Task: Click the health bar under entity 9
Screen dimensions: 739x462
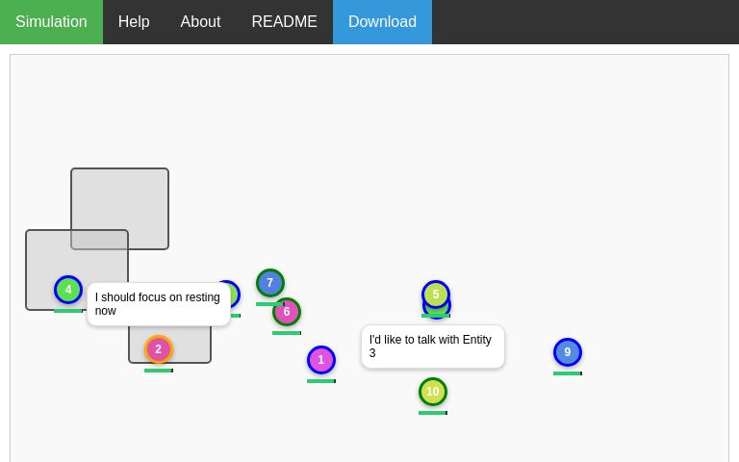Action: 568,373
